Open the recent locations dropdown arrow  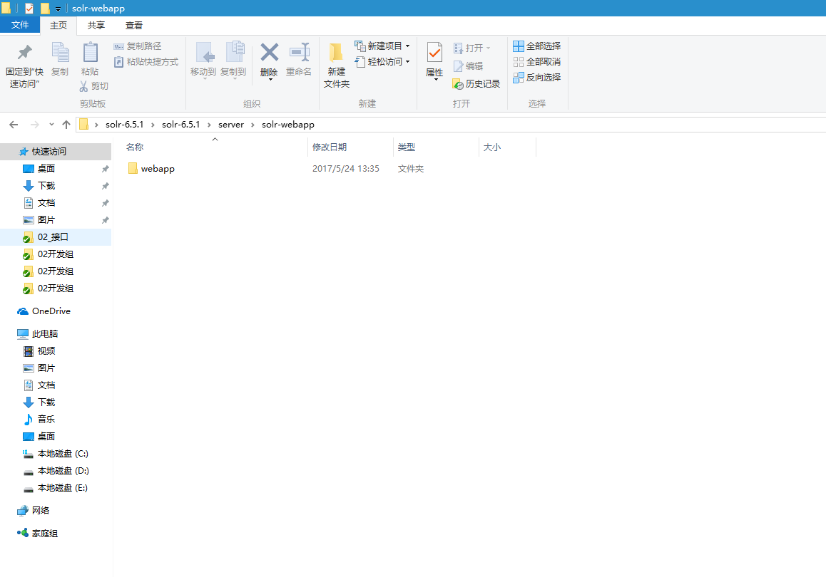pyautogui.click(x=51, y=125)
